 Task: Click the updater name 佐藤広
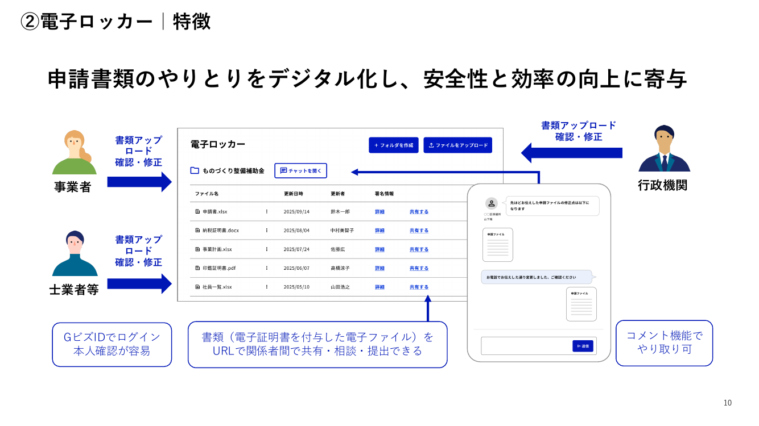coord(338,249)
